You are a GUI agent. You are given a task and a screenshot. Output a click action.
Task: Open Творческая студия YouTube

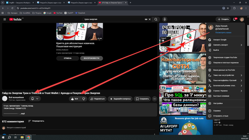225,58
